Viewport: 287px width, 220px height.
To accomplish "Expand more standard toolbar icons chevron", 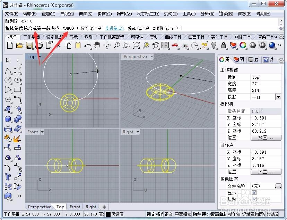I will 280,45.
